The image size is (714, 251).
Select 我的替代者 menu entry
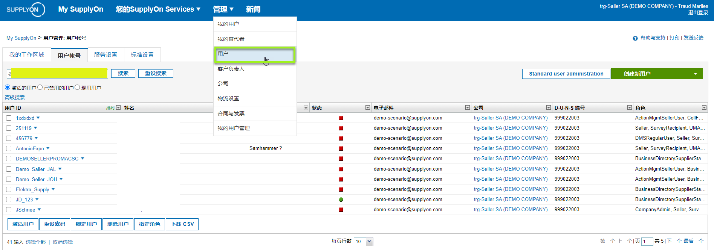(255, 39)
